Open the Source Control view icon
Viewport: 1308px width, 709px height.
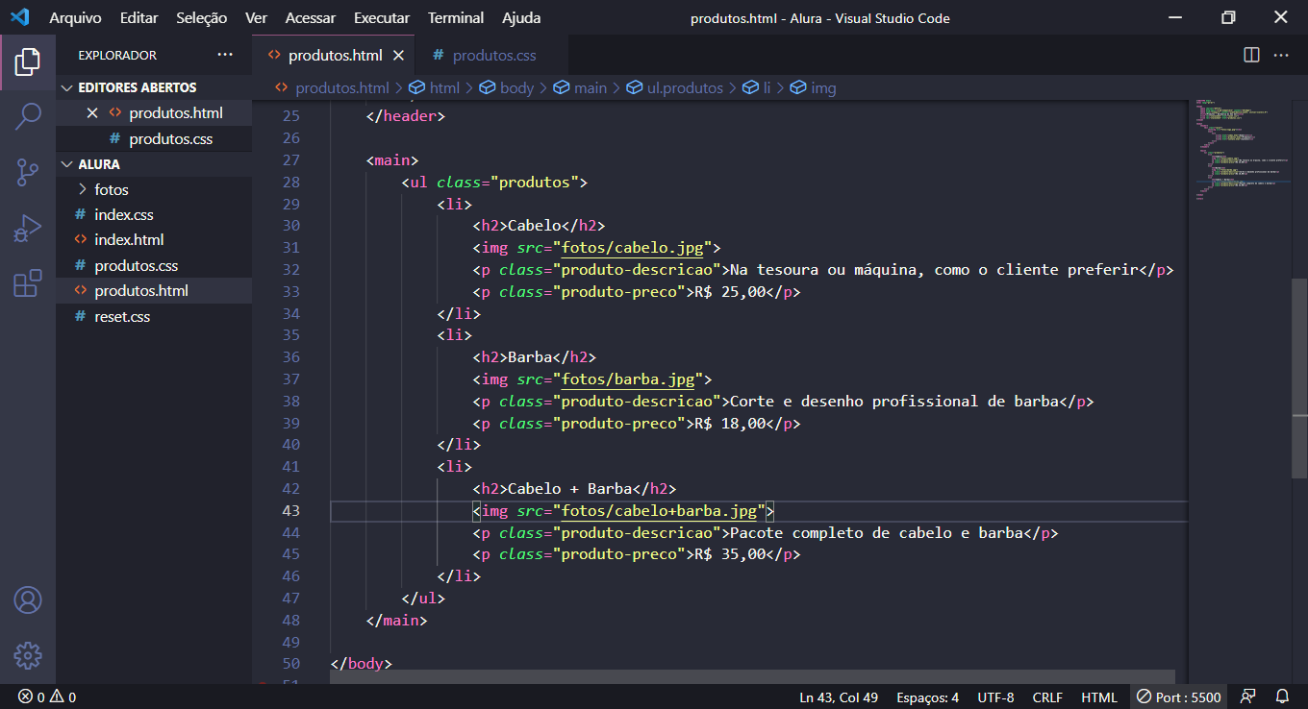click(28, 173)
